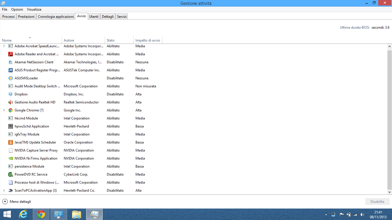Click the Audit Mode Desktop Switch icon
Screen dimensions: 392x220
(x=11, y=86)
